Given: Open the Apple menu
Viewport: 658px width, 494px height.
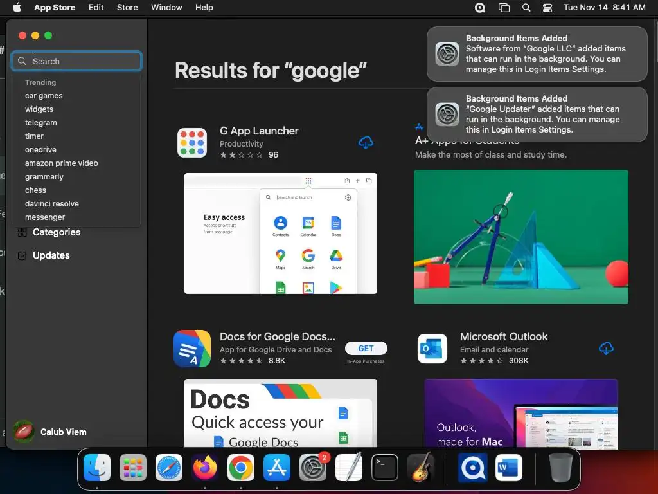Looking at the screenshot, I should (17, 7).
